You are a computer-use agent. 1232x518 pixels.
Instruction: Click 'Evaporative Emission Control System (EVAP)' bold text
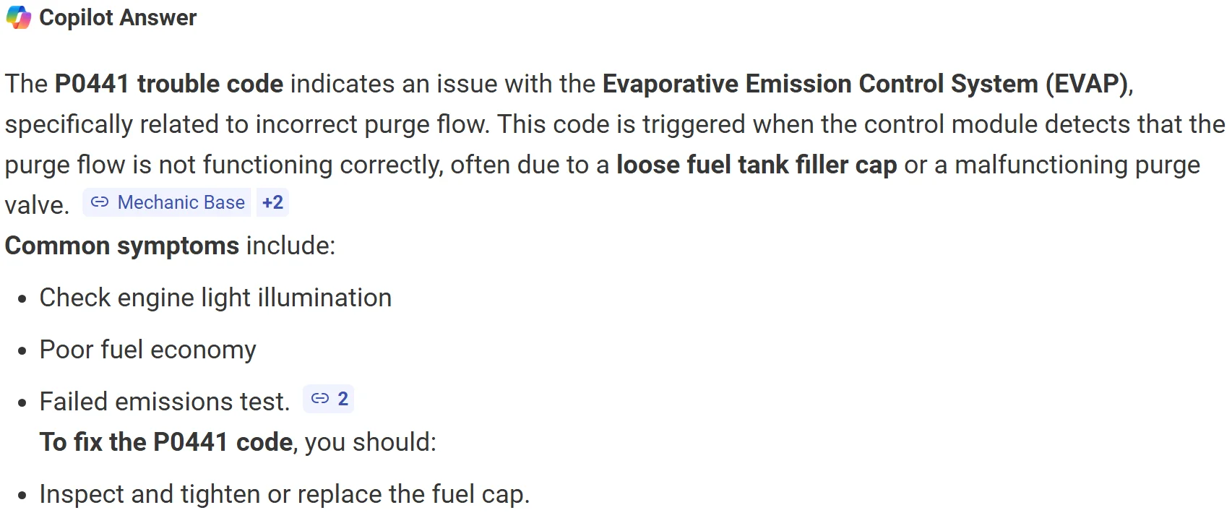(x=865, y=84)
